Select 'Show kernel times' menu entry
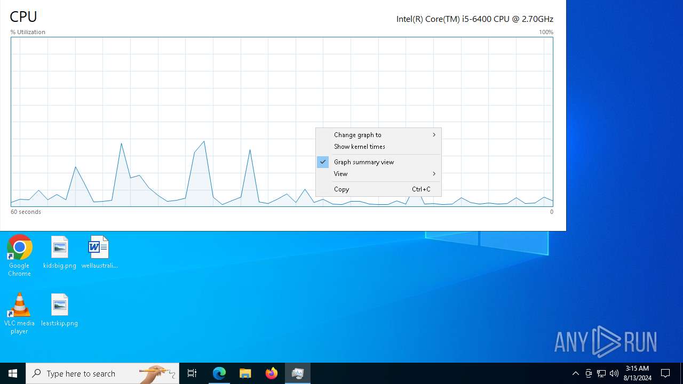 coord(378,147)
